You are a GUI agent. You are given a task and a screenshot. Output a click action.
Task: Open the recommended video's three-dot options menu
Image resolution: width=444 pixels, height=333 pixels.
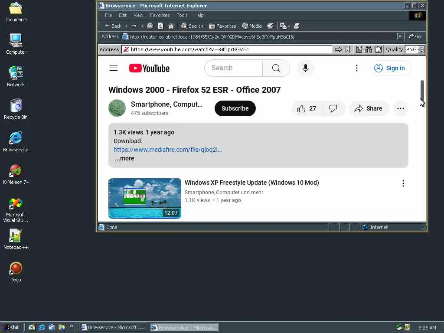(403, 183)
